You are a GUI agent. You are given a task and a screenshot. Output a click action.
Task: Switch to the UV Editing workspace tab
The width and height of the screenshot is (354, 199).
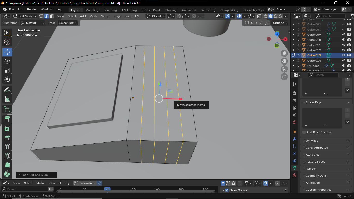pyautogui.click(x=129, y=10)
